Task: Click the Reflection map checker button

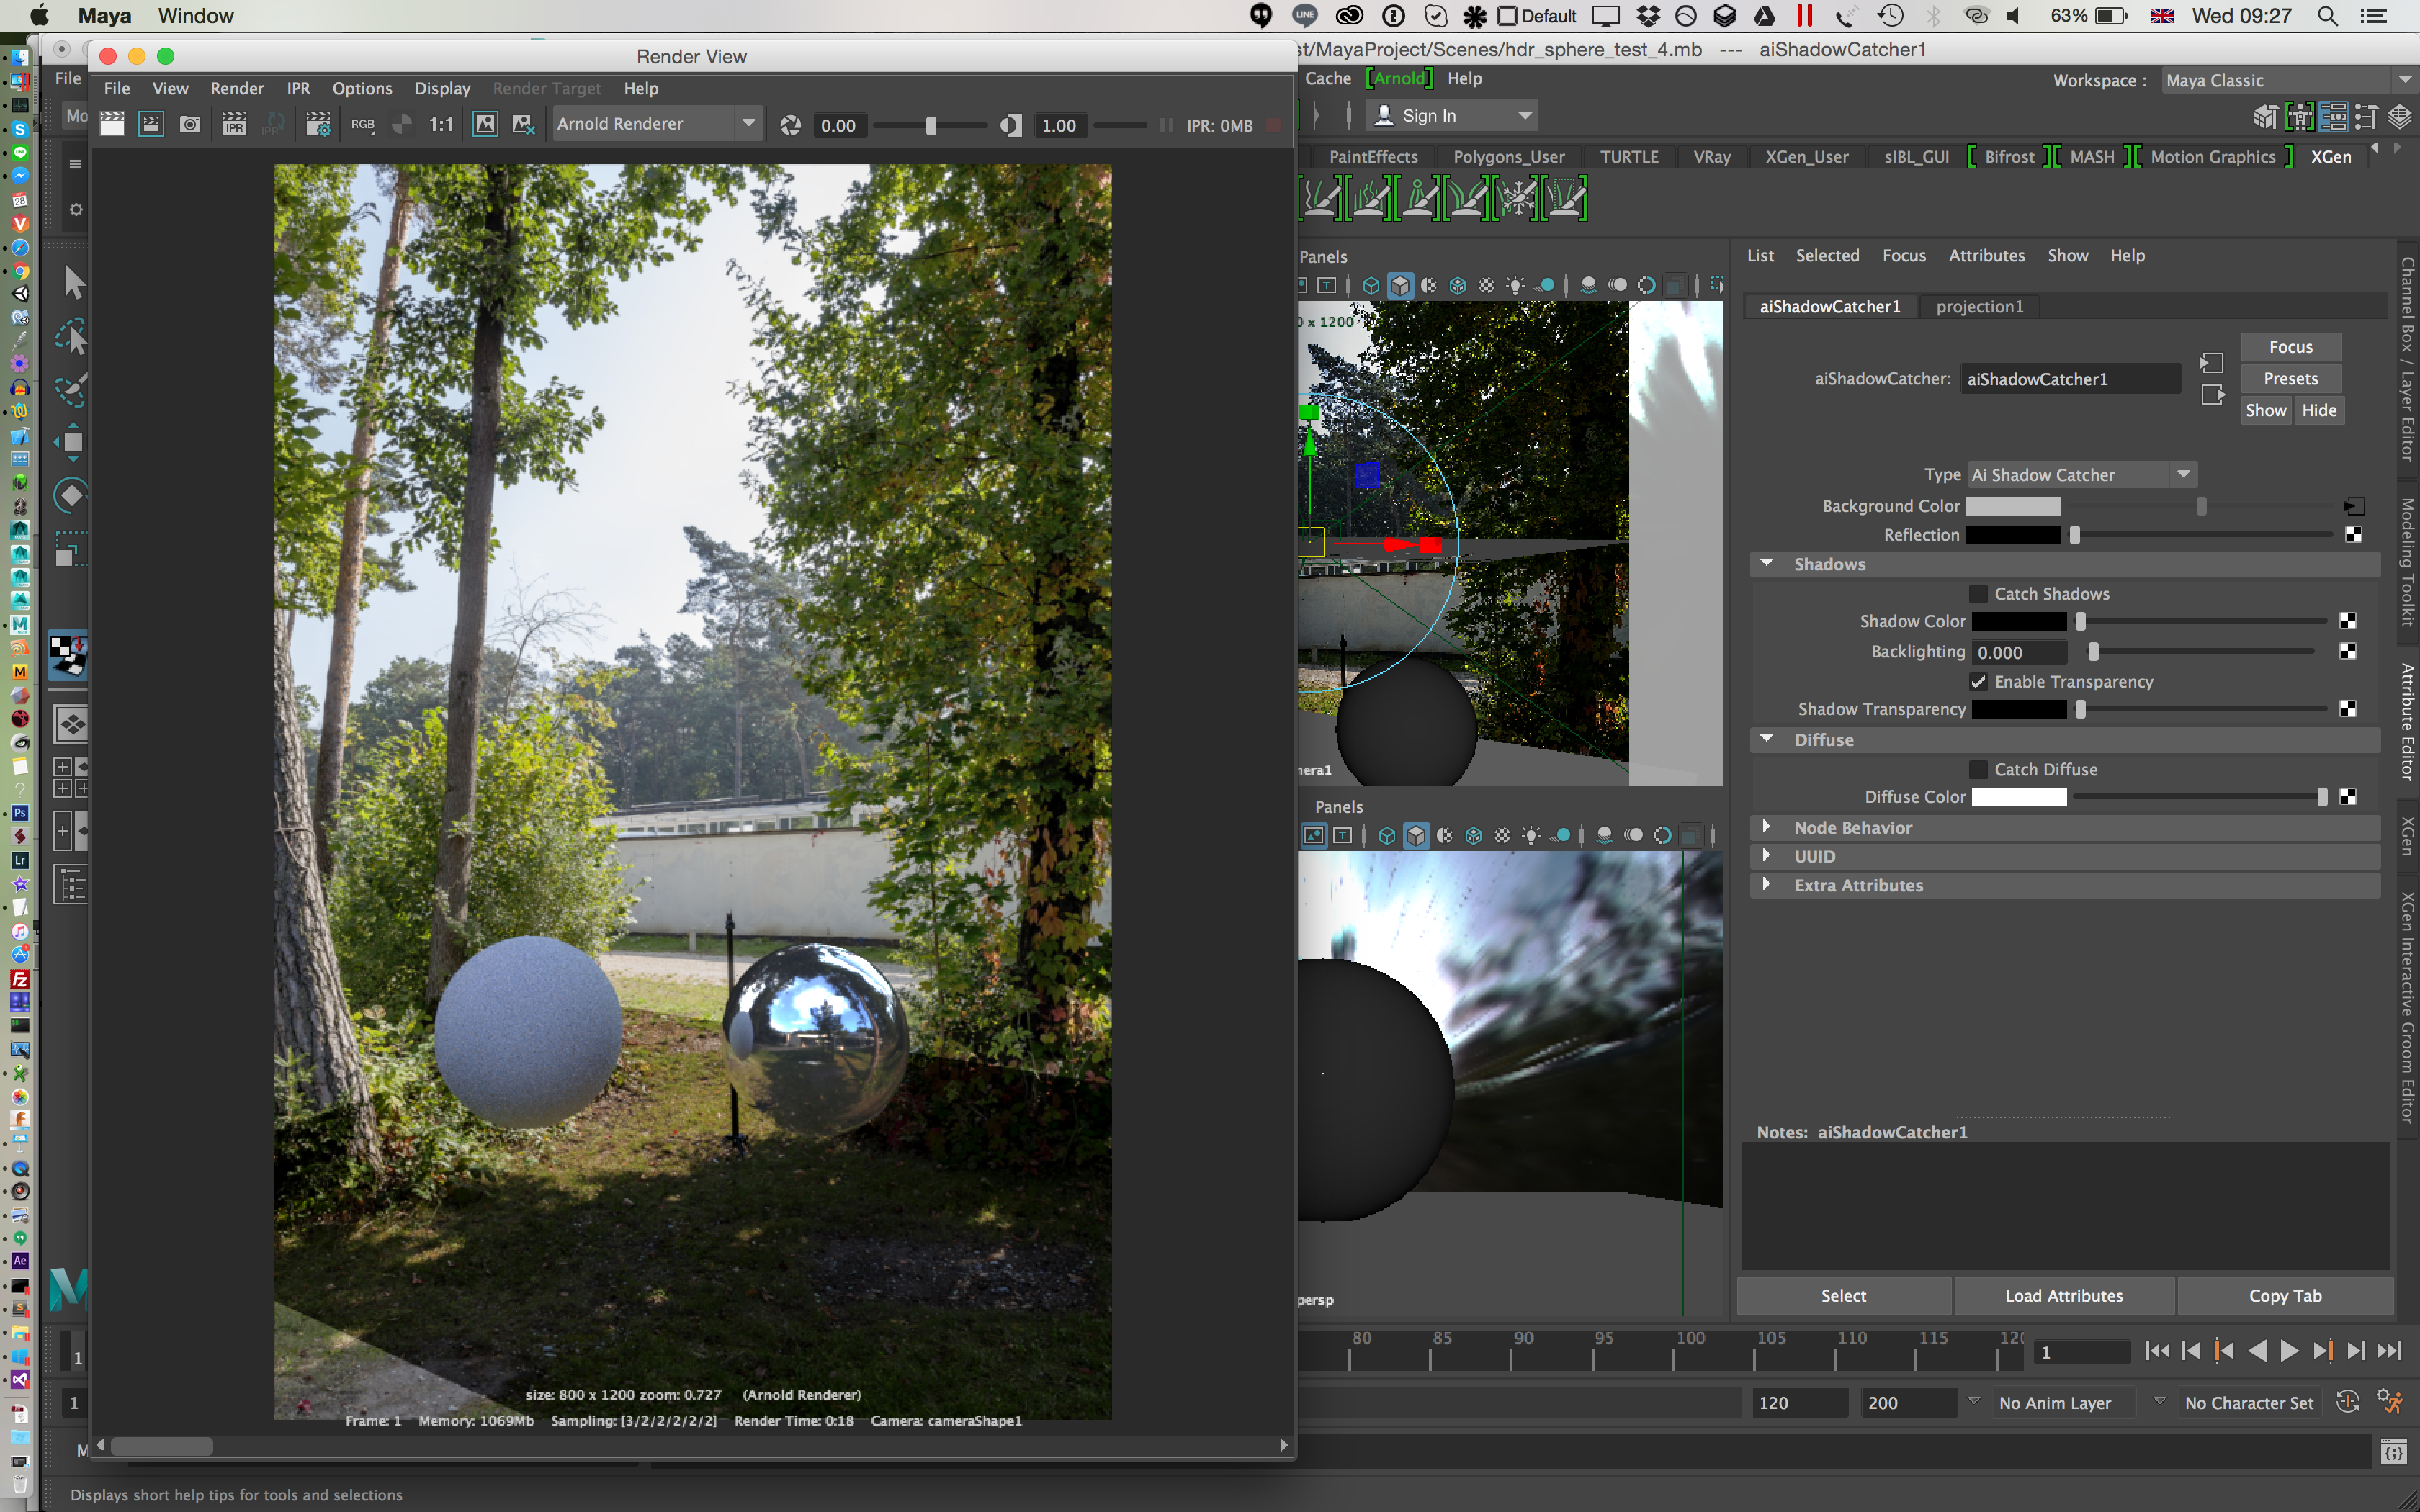Action: (2354, 535)
